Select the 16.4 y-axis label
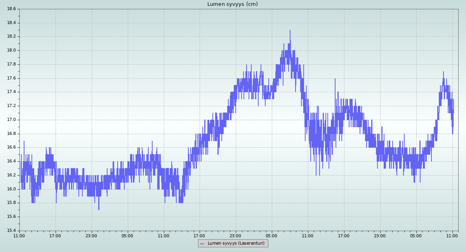The width and height of the screenshot is (466, 252). (x=11, y=161)
